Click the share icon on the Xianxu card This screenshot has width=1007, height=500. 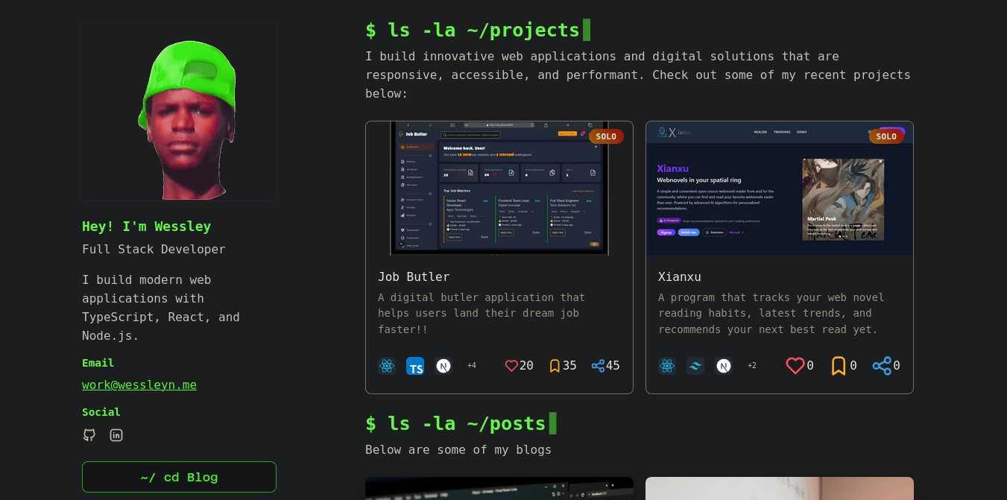pyautogui.click(x=882, y=366)
